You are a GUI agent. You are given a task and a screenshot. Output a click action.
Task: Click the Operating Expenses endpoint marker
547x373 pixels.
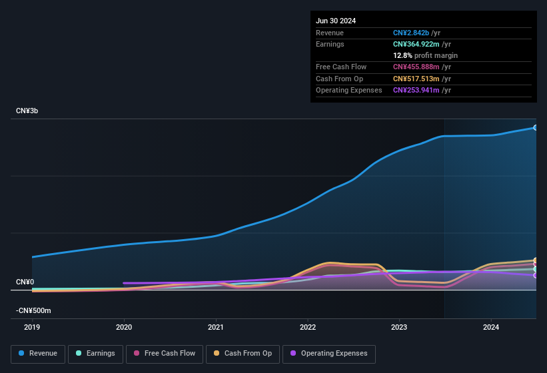[x=536, y=275]
